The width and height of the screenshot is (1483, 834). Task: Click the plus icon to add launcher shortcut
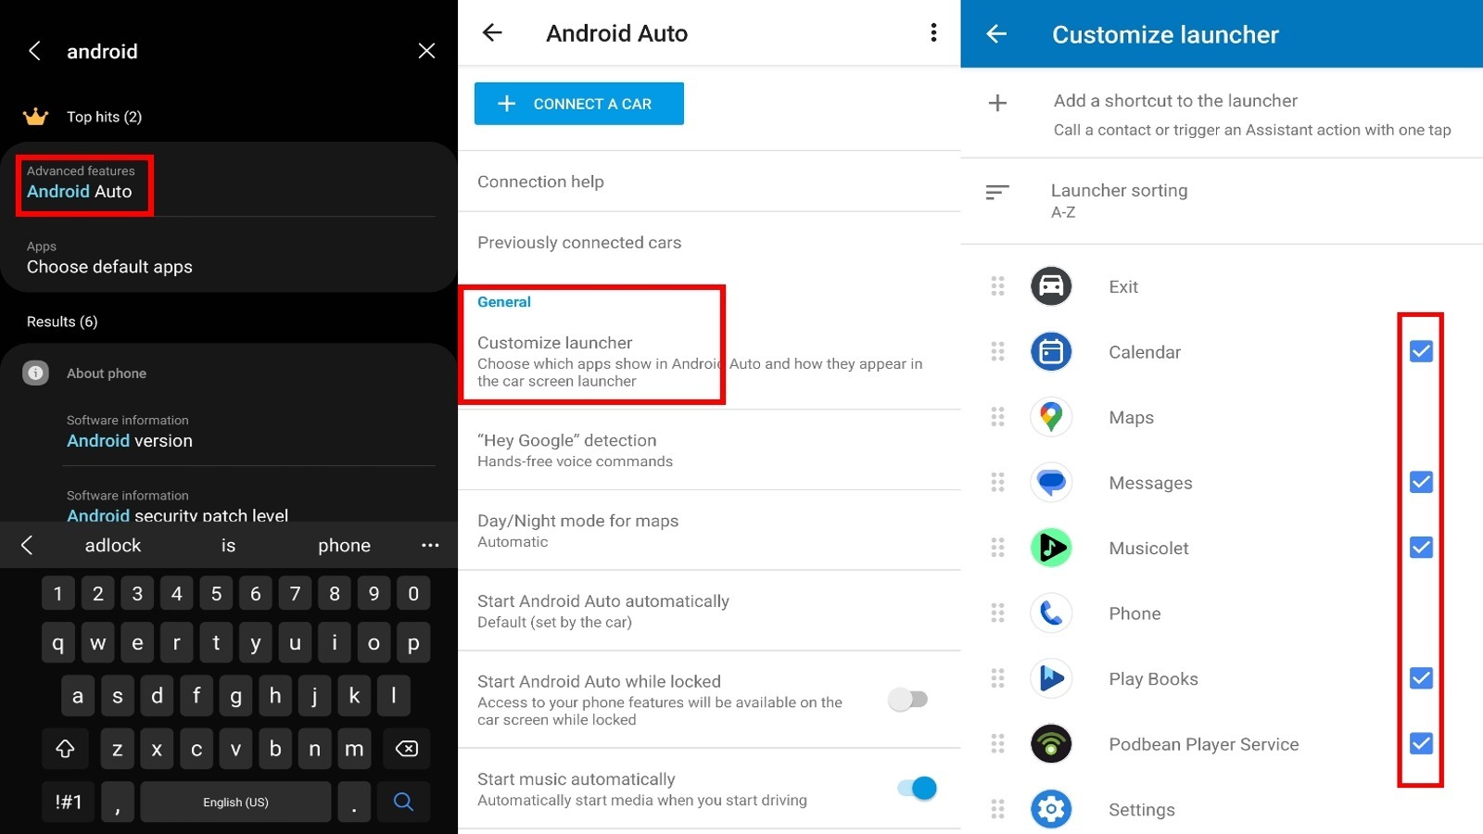(997, 102)
